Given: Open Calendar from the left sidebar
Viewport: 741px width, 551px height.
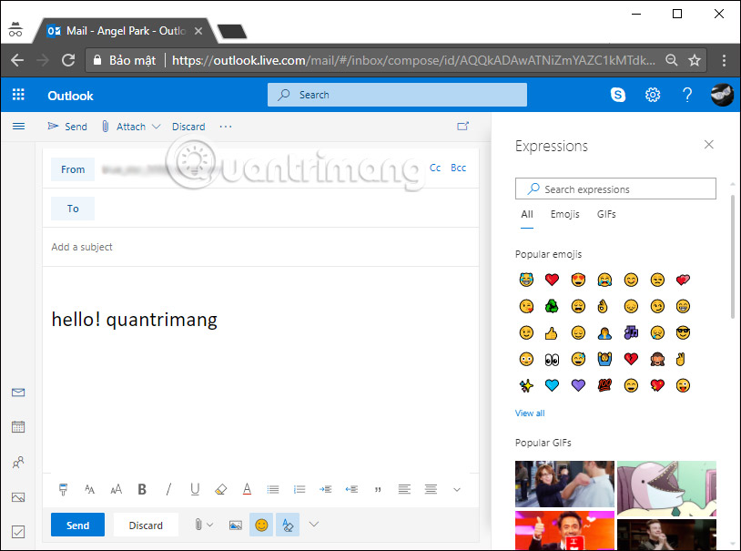Looking at the screenshot, I should [x=18, y=426].
